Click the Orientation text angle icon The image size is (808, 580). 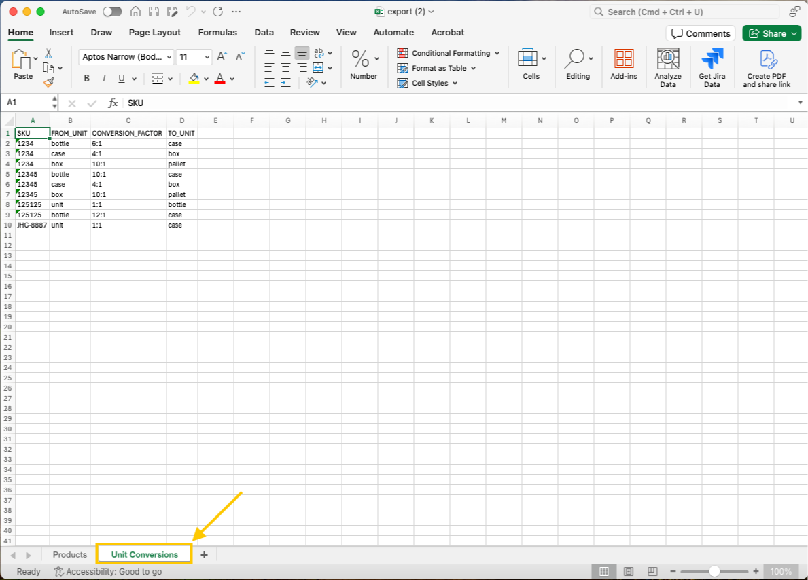click(312, 82)
